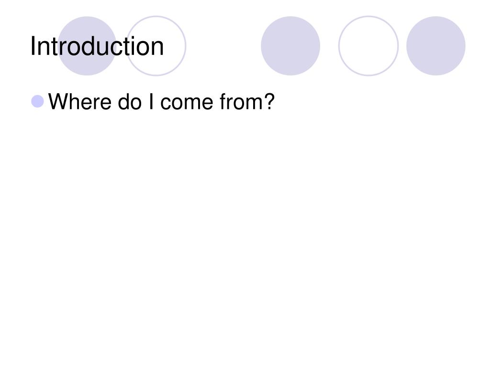Click the word 'do' in the bullet

pyautogui.click(x=129, y=102)
